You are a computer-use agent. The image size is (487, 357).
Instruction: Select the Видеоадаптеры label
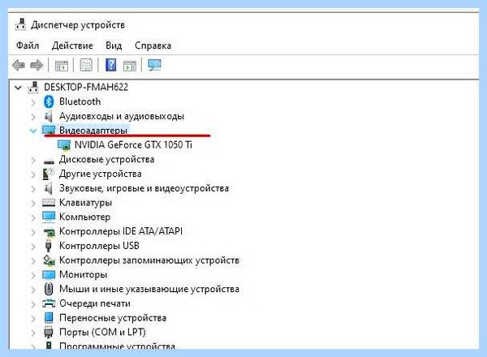(x=93, y=130)
